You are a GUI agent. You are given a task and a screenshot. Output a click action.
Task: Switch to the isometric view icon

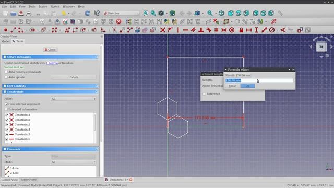pyautogui.click(x=221, y=13)
